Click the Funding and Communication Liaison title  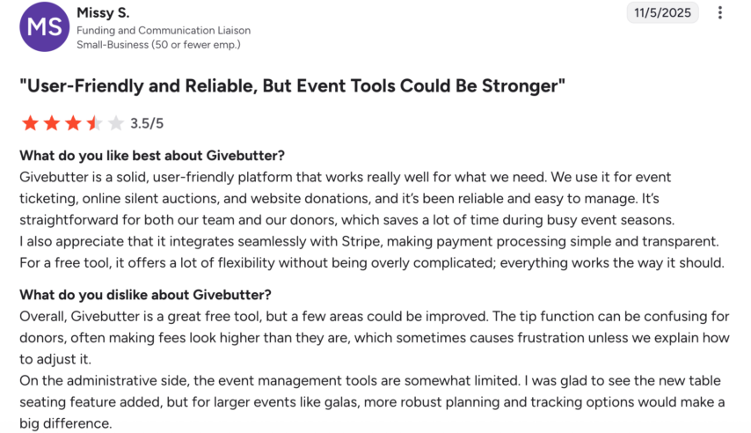pyautogui.click(x=164, y=30)
